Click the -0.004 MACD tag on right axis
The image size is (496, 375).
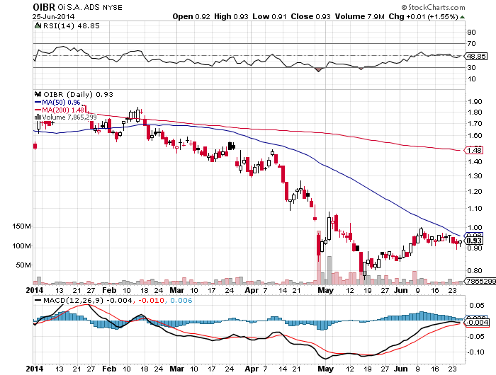point(476,322)
